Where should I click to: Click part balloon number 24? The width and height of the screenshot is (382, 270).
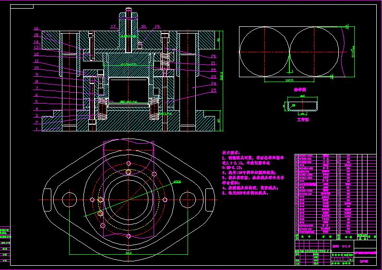click(x=214, y=83)
